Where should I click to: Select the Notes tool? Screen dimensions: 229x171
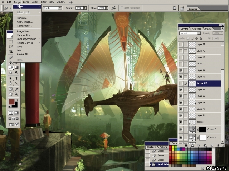point(10,89)
